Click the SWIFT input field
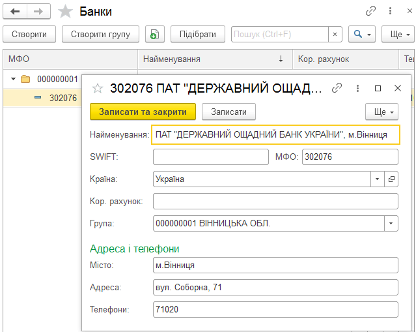 [211, 157]
